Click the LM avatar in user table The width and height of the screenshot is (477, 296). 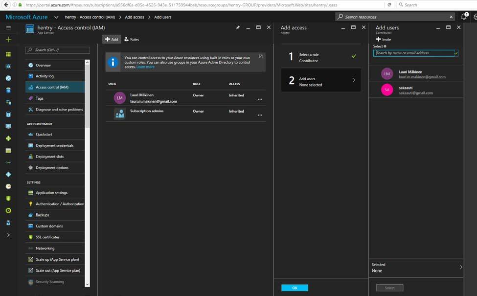119,98
